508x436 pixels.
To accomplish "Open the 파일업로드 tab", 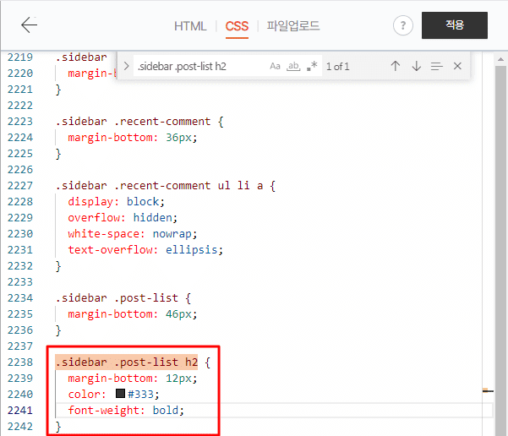I will 292,26.
